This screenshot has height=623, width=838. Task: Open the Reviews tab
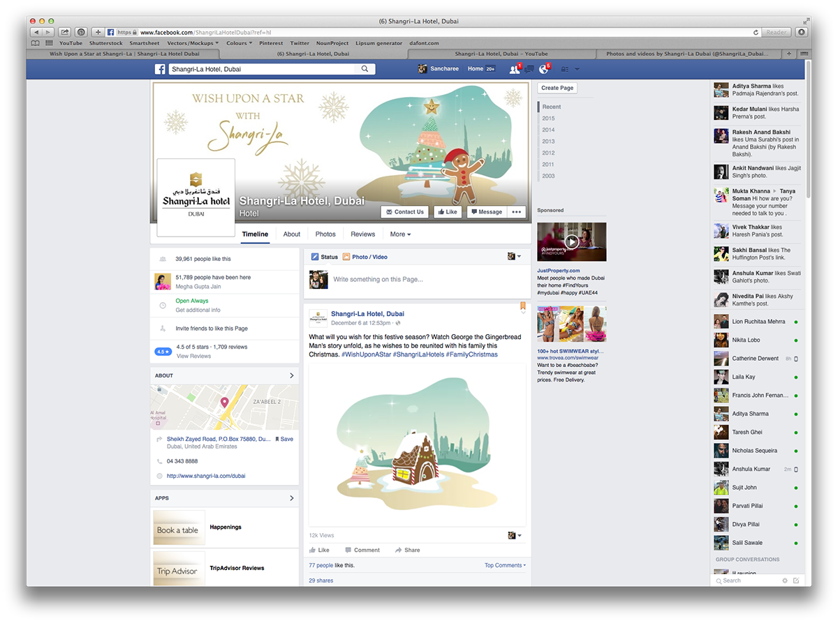[x=363, y=234]
